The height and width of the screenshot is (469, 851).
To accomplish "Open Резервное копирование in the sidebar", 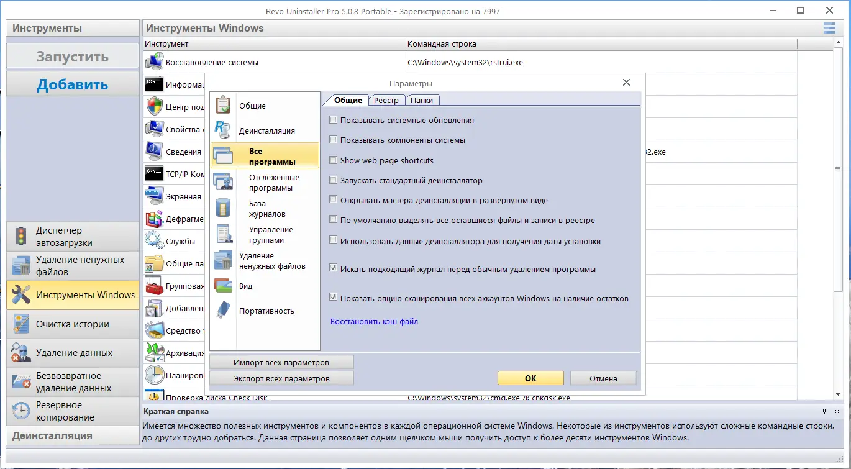I will [x=73, y=411].
